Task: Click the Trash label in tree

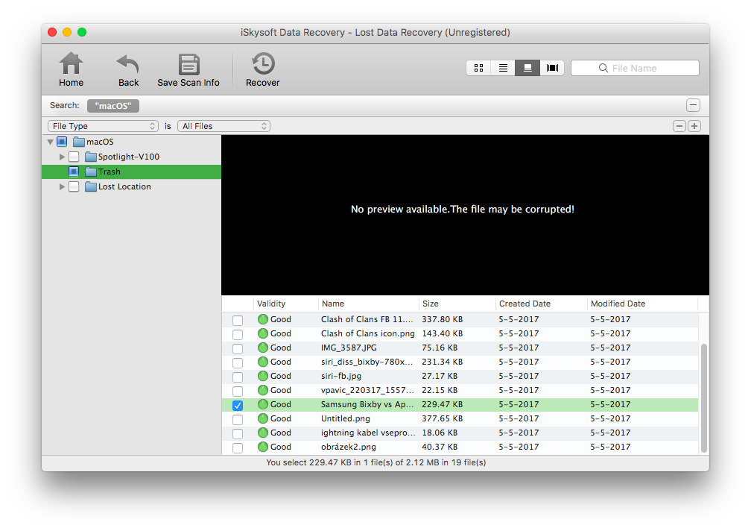Action: point(110,172)
